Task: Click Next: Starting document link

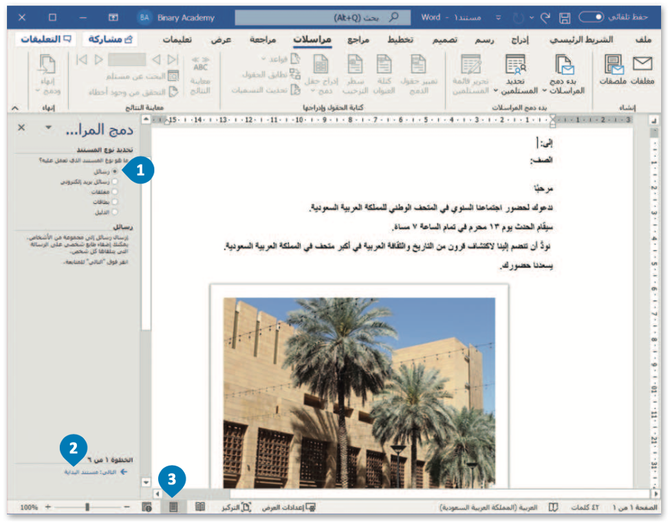Action: click(95, 472)
